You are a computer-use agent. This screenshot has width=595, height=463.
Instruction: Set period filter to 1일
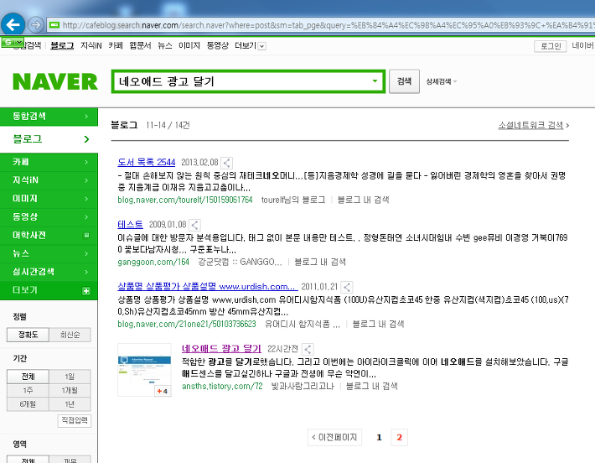tap(70, 377)
